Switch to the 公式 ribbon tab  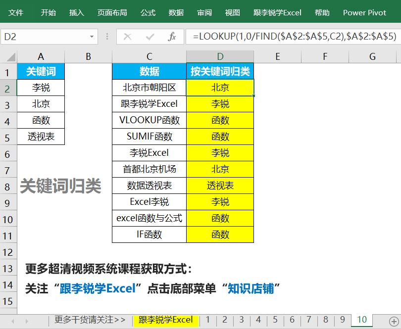[148, 12]
